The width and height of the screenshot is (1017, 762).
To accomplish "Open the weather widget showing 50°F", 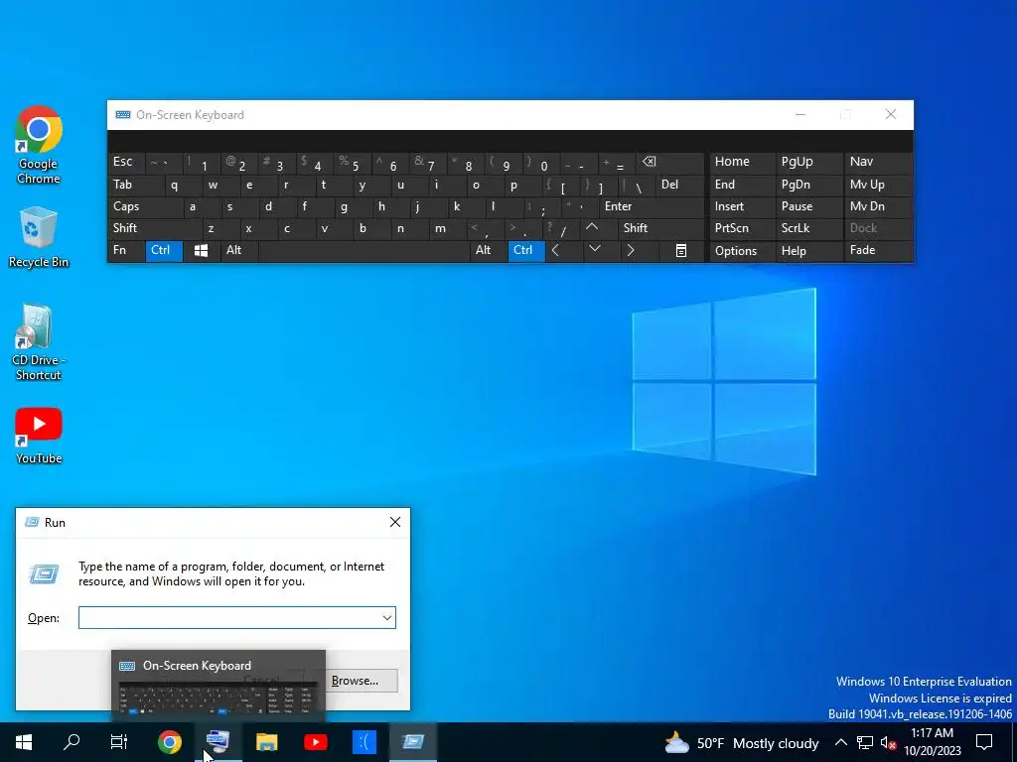I will tap(742, 742).
